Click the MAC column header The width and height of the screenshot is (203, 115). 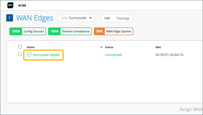tap(158, 47)
